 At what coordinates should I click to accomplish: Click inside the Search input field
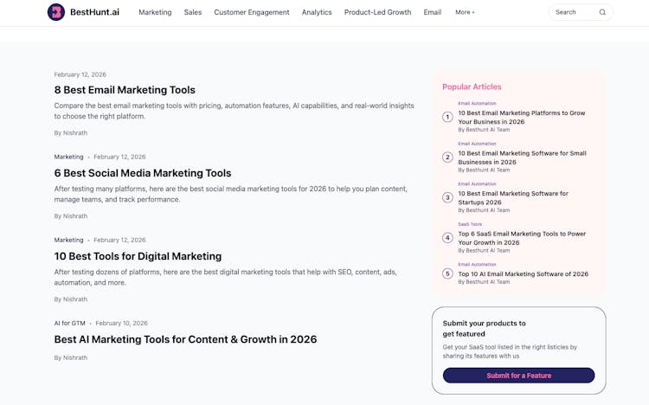click(573, 12)
